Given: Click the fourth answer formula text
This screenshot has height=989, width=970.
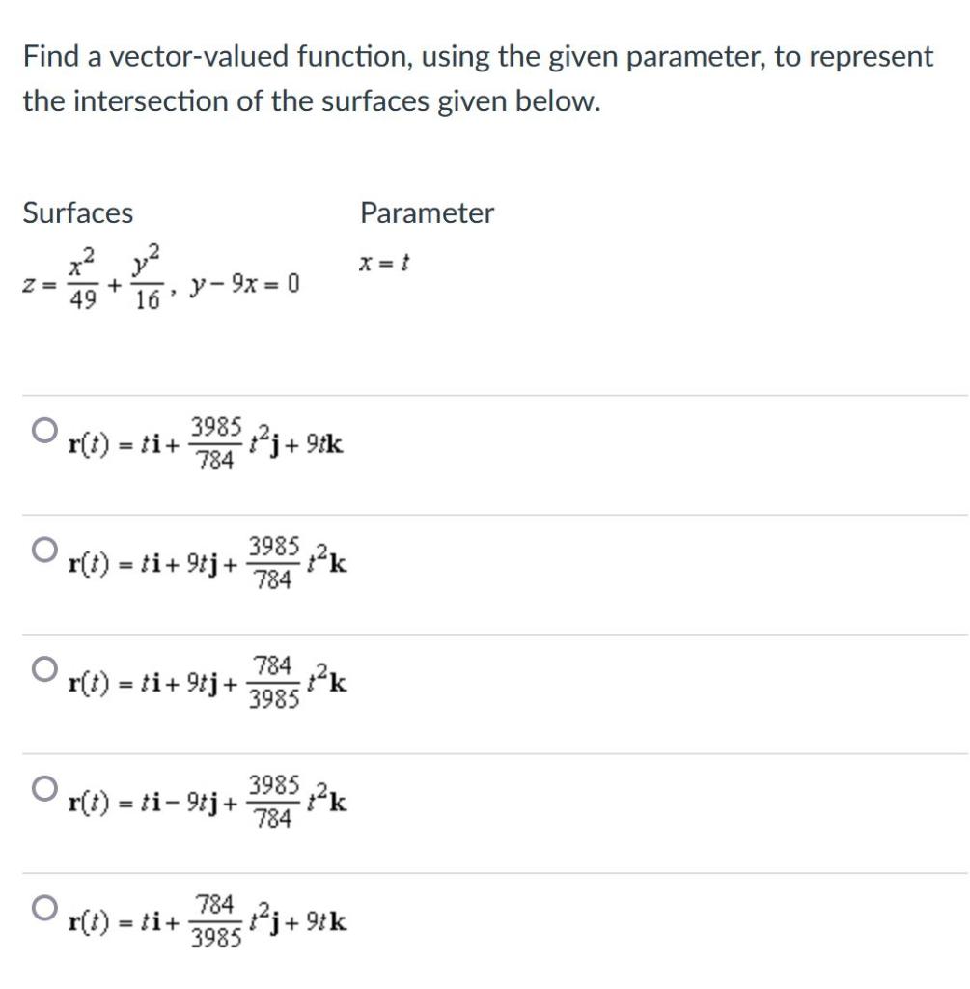Looking at the screenshot, I should [x=208, y=800].
